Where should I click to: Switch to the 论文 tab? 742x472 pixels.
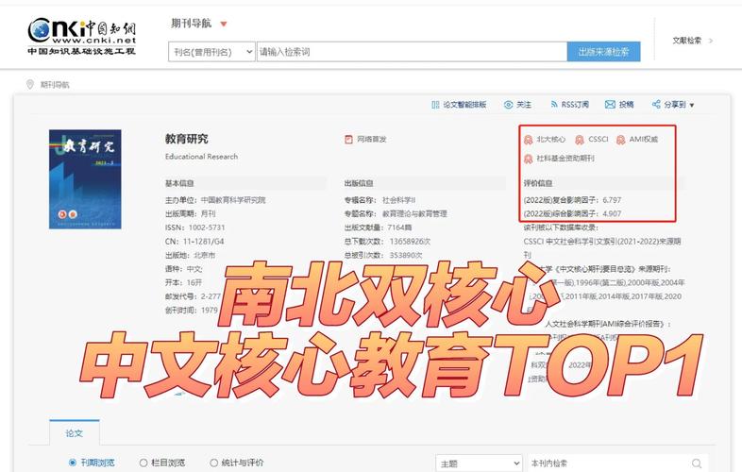tap(75, 432)
